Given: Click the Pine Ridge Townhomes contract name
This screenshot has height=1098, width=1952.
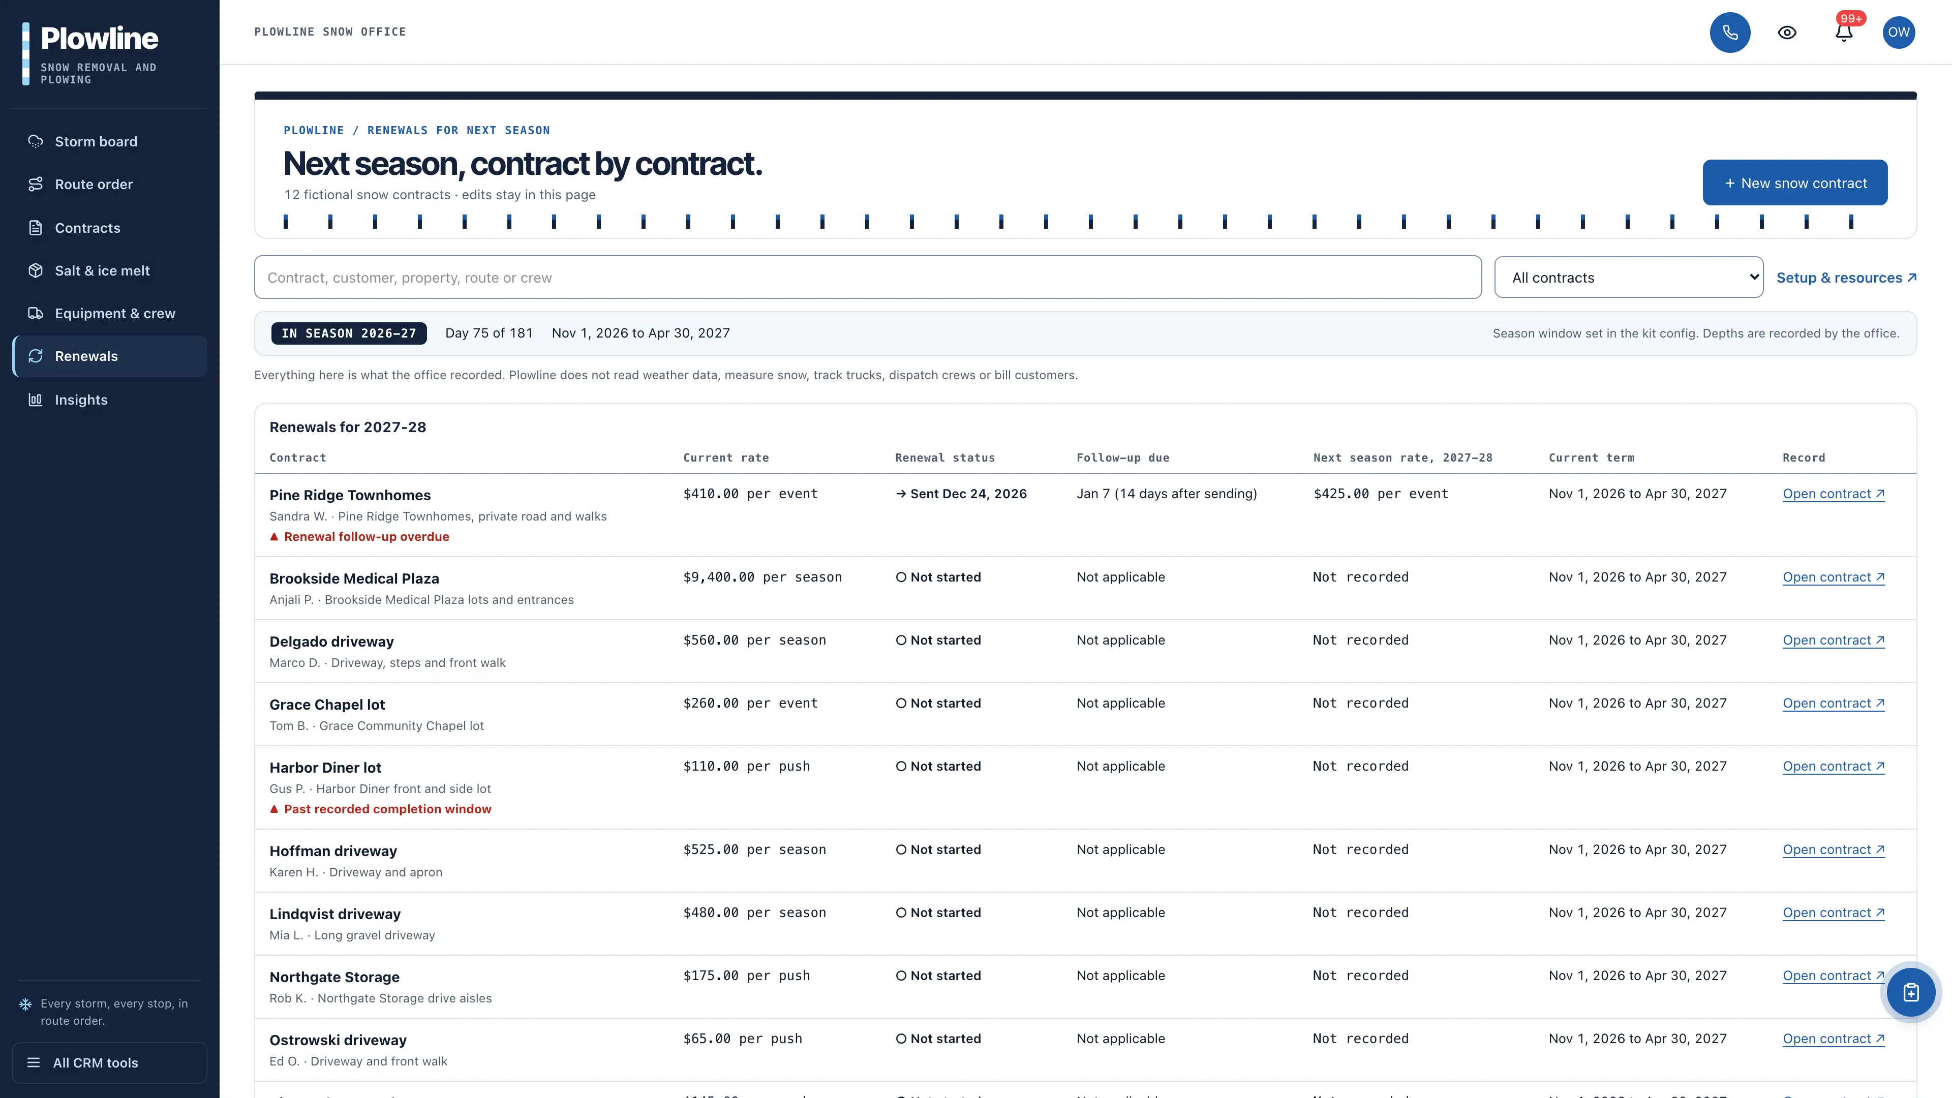Looking at the screenshot, I should 350,495.
